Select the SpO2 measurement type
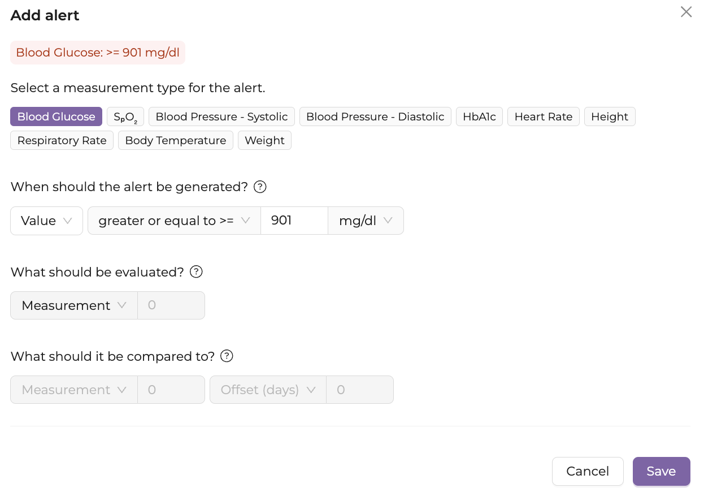 pyautogui.click(x=125, y=116)
